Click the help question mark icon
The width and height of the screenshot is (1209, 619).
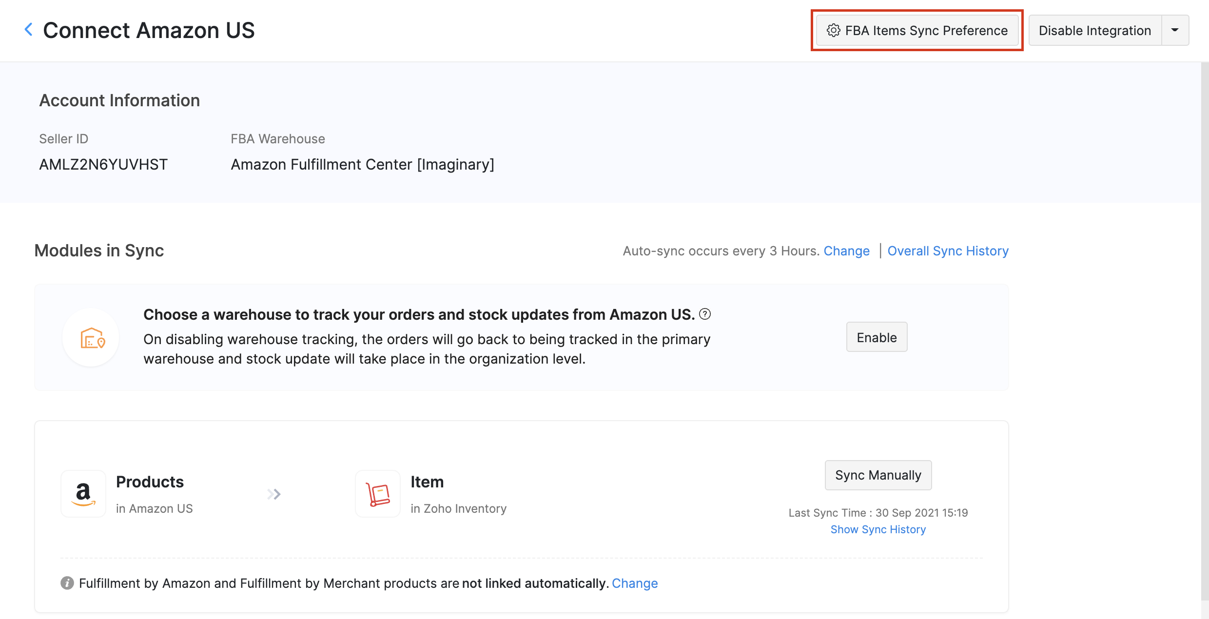(x=705, y=314)
